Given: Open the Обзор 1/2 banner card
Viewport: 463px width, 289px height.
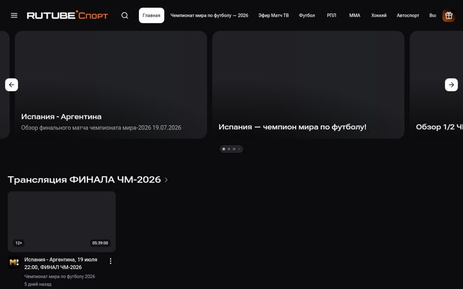Looking at the screenshot, I should [436, 85].
